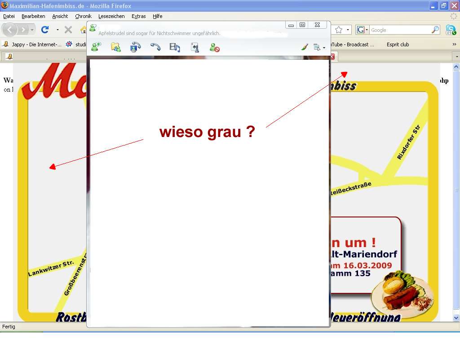460x345 pixels.
Task: Open the search engine selector dropdown
Action: pyautogui.click(x=363, y=30)
